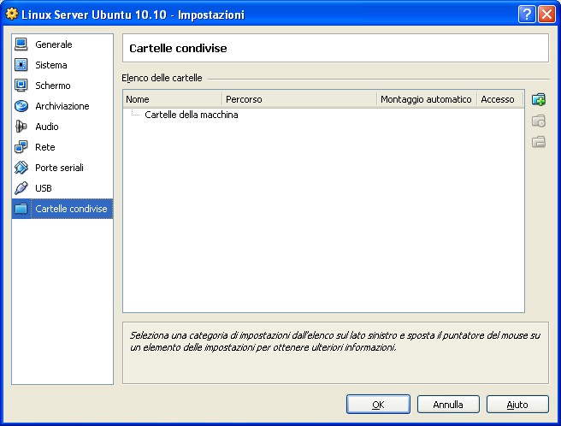Select the Sistema chip icon
Image resolution: width=561 pixels, height=426 pixels.
[21, 65]
